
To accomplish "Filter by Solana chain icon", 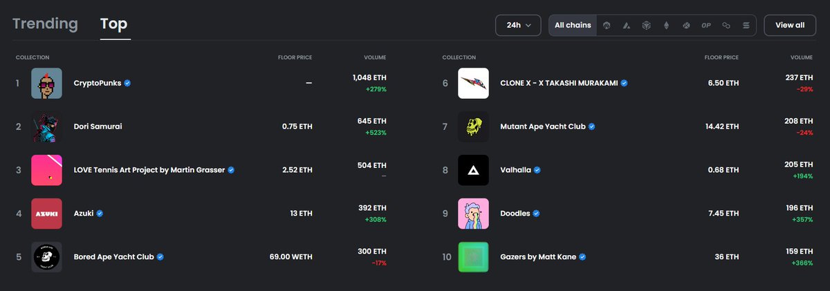I will pyautogui.click(x=746, y=25).
